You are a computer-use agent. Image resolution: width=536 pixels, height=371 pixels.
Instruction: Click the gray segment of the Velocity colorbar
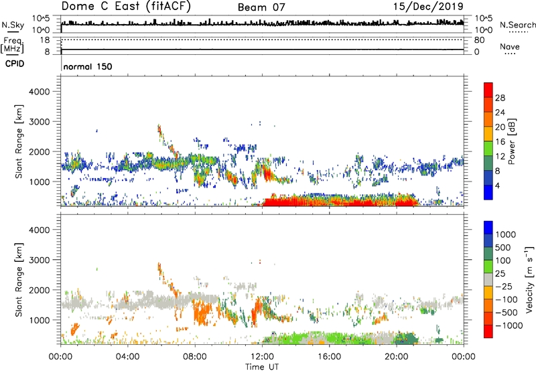[488, 279]
